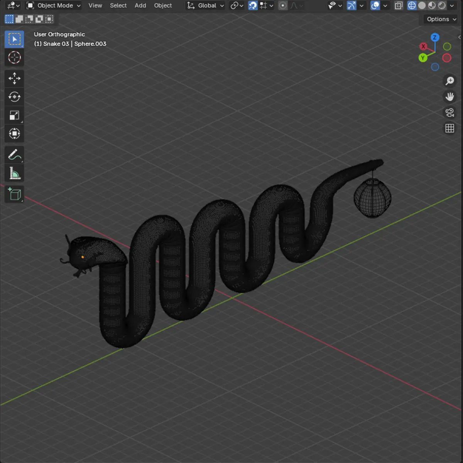Toggle snapping magnet button
This screenshot has height=463, width=463.
(253, 5)
